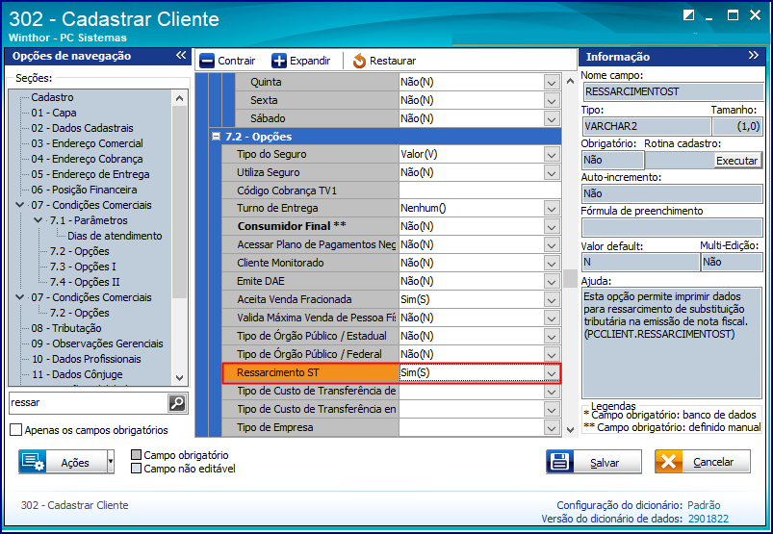Click the grid vertical scrollbar thumb

pos(571,278)
